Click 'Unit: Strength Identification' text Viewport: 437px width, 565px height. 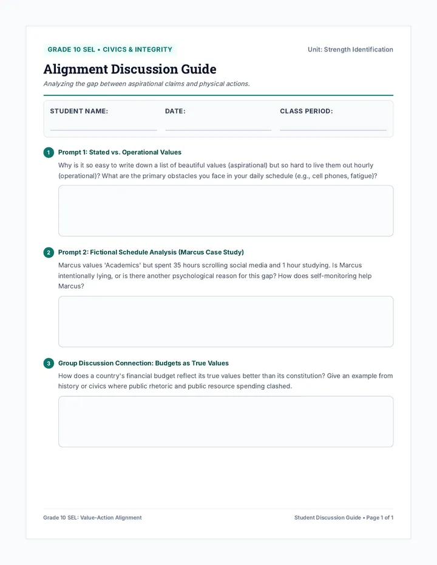pos(350,49)
